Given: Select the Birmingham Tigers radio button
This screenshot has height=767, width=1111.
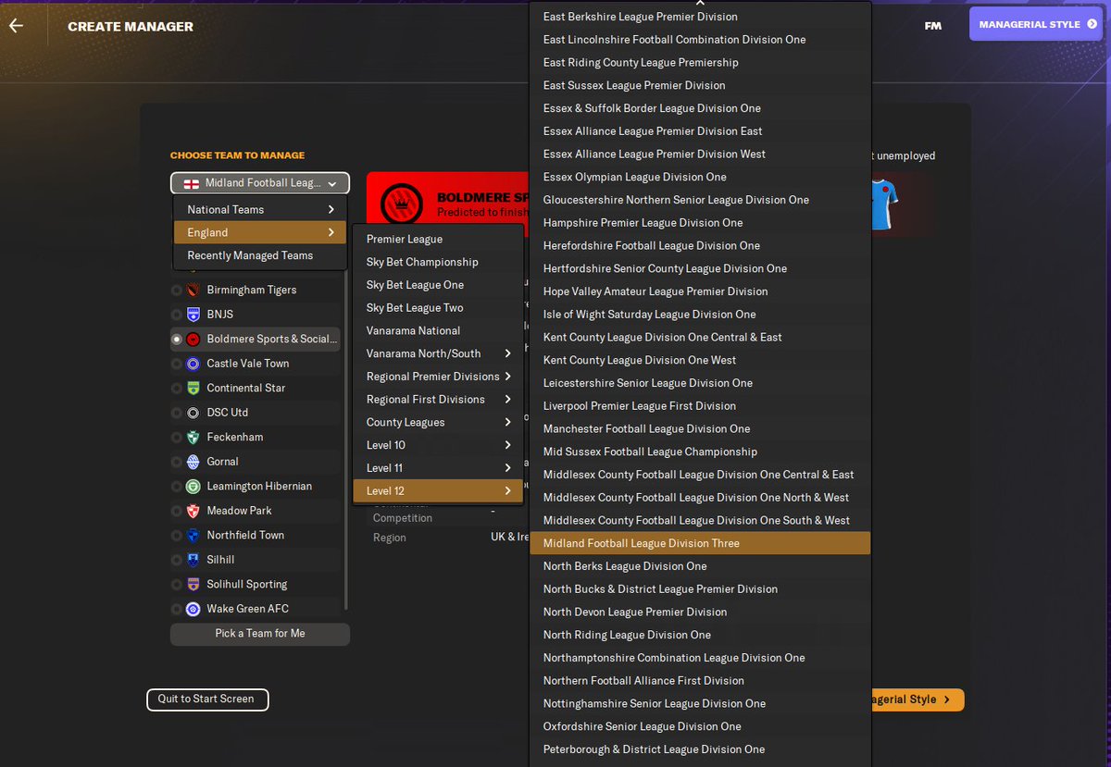Looking at the screenshot, I should pyautogui.click(x=176, y=290).
